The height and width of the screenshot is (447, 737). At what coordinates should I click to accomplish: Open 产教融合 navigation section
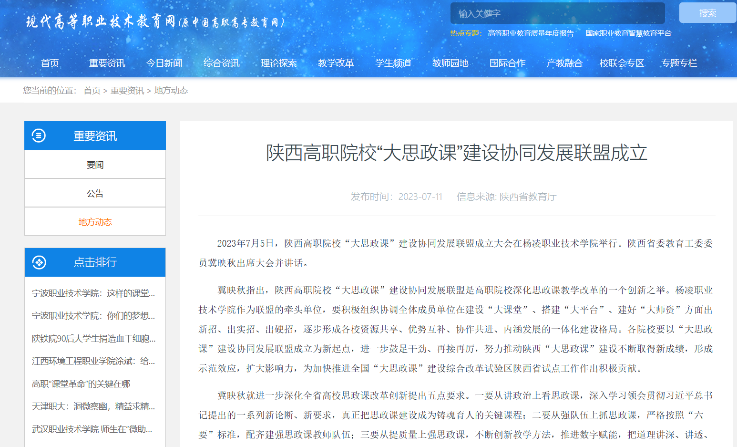564,63
